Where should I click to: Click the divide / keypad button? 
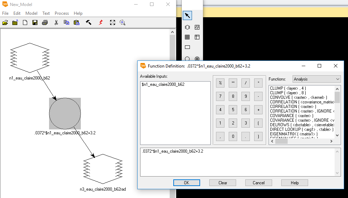(x=246, y=83)
